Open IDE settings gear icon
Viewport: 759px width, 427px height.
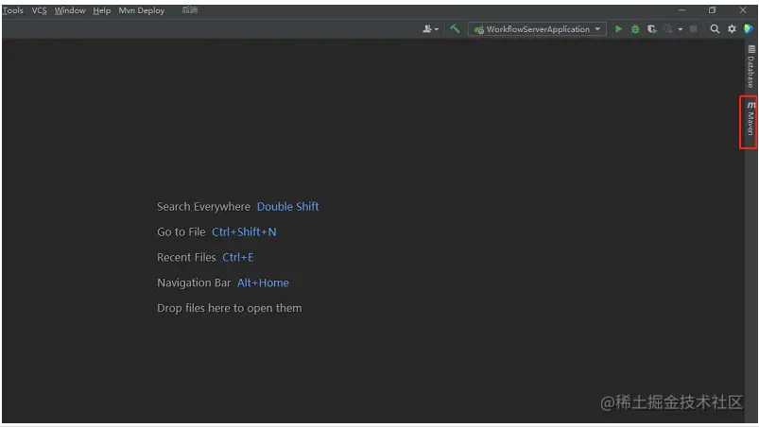(x=732, y=29)
